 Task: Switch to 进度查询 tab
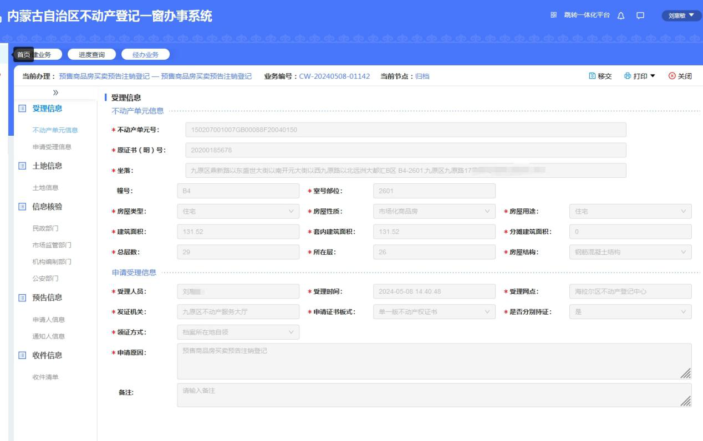[x=91, y=54]
